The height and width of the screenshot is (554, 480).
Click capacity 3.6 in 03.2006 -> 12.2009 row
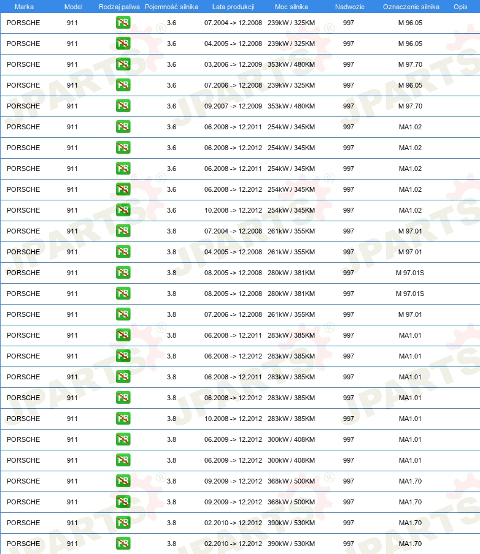click(x=172, y=64)
